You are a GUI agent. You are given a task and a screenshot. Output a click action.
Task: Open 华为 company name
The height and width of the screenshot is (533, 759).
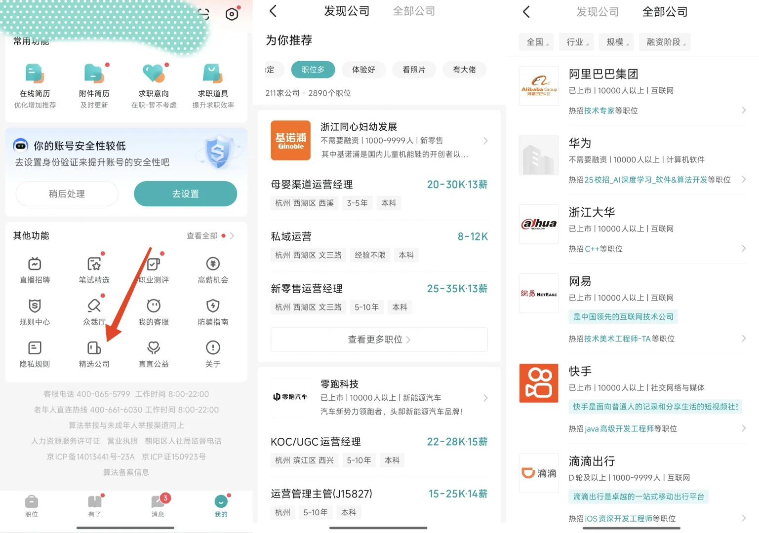point(580,143)
